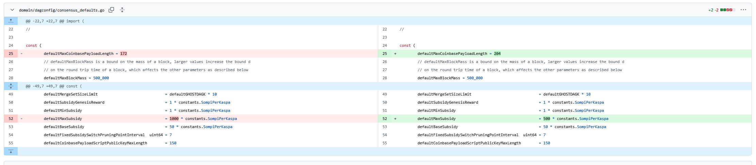Select added line number 52 on right
The width and height of the screenshot is (756, 165).
tap(385, 119)
